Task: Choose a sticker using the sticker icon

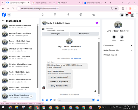Action: 51,100
